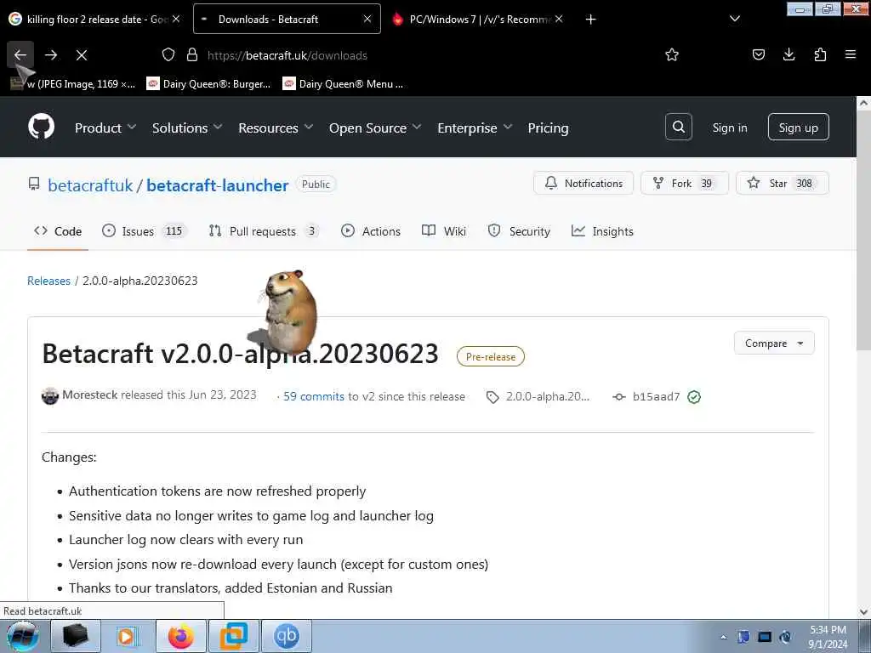This screenshot has width=871, height=653.
Task: Open the Pull requests tab
Action: [x=264, y=231]
